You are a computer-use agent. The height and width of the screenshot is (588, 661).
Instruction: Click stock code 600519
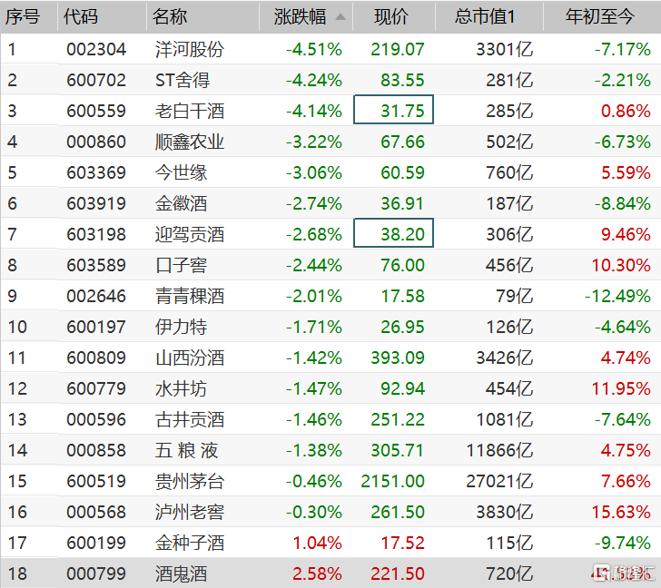(x=96, y=481)
